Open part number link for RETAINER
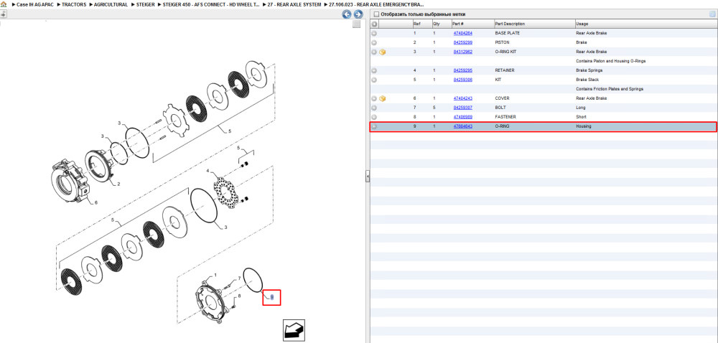This screenshot has width=718, height=343. tap(462, 71)
